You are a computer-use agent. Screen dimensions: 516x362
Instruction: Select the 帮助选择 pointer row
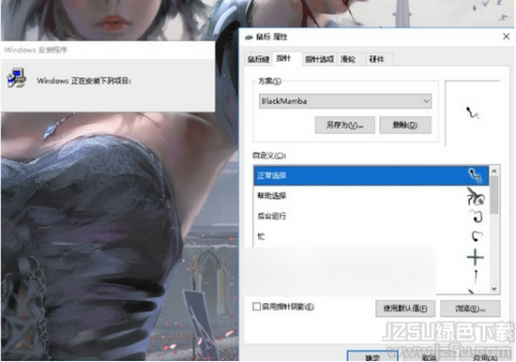[x=372, y=196]
